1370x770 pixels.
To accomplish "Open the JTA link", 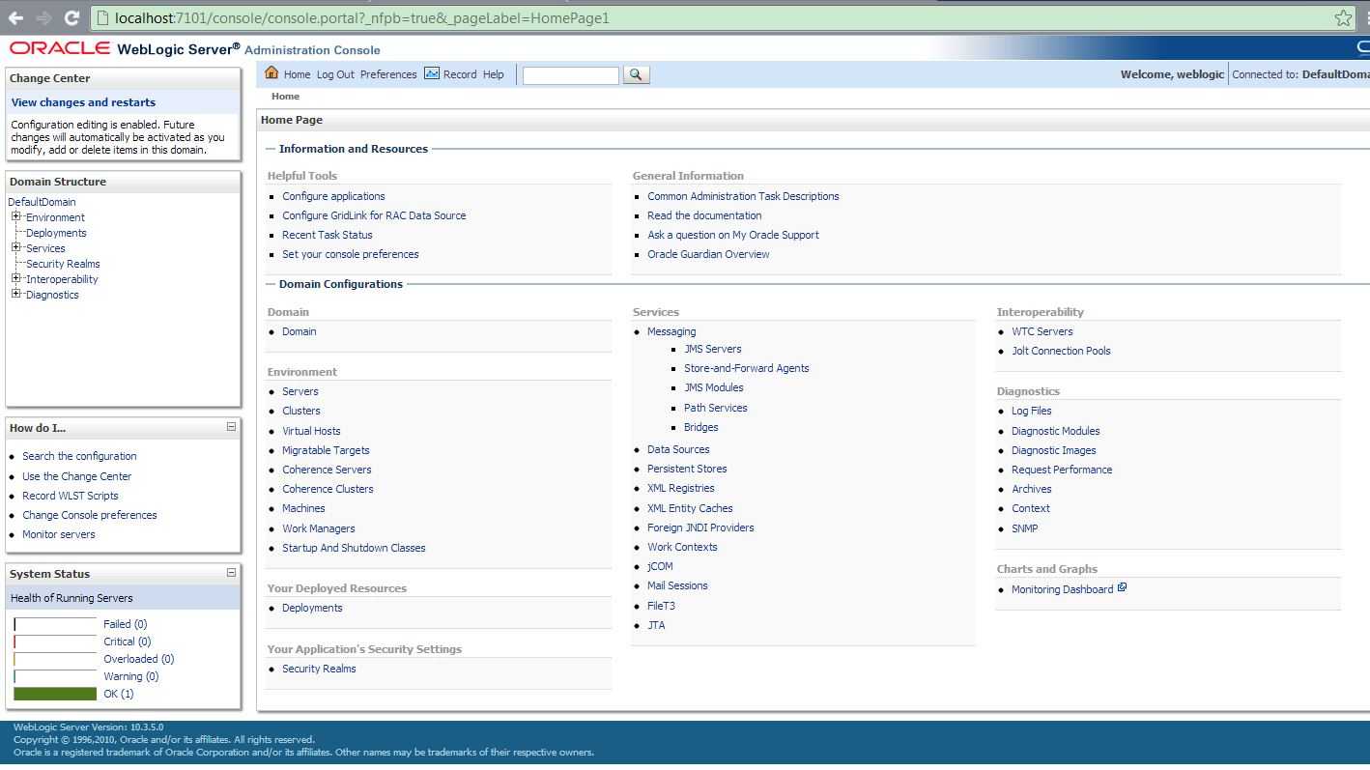I will click(x=656, y=625).
